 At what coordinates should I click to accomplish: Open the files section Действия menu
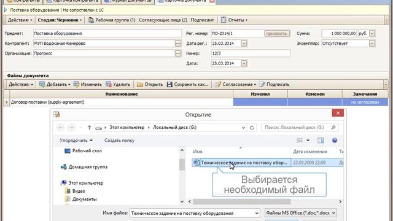tap(21, 85)
